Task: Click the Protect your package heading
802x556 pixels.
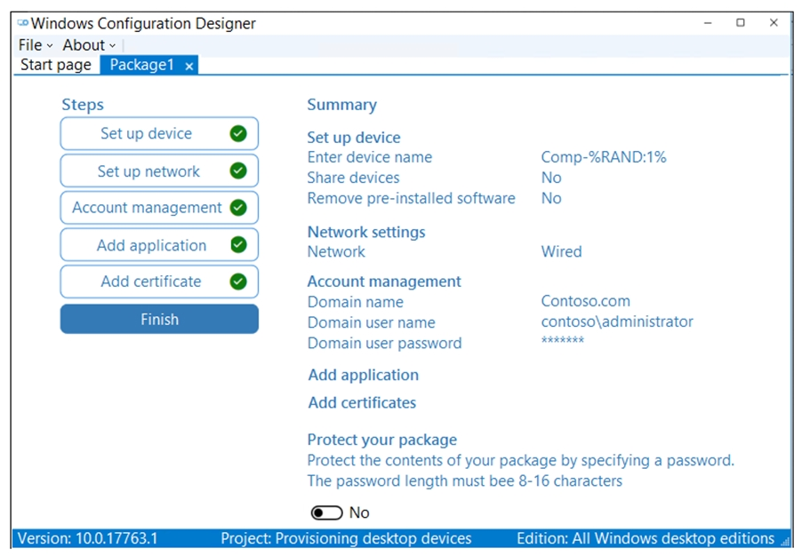Action: tap(382, 440)
